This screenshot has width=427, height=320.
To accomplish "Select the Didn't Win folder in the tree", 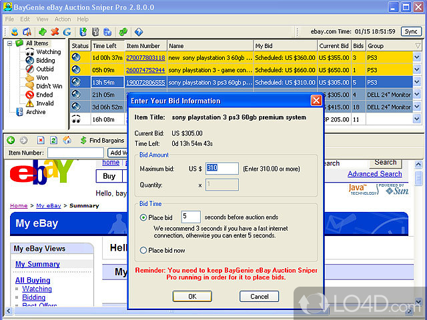I will [49, 86].
